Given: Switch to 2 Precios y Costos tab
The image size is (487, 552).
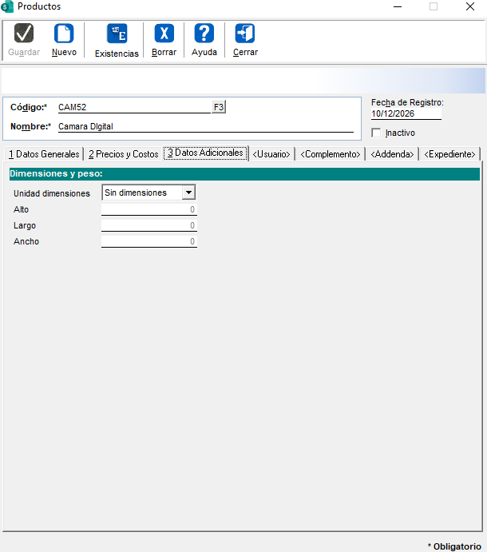Looking at the screenshot, I should 124,154.
